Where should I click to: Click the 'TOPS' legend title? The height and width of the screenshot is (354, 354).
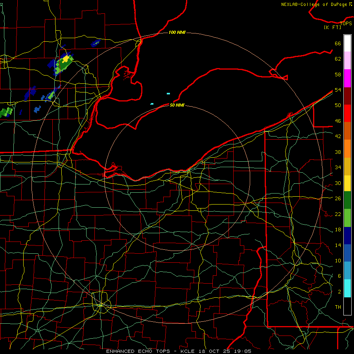tap(346, 23)
